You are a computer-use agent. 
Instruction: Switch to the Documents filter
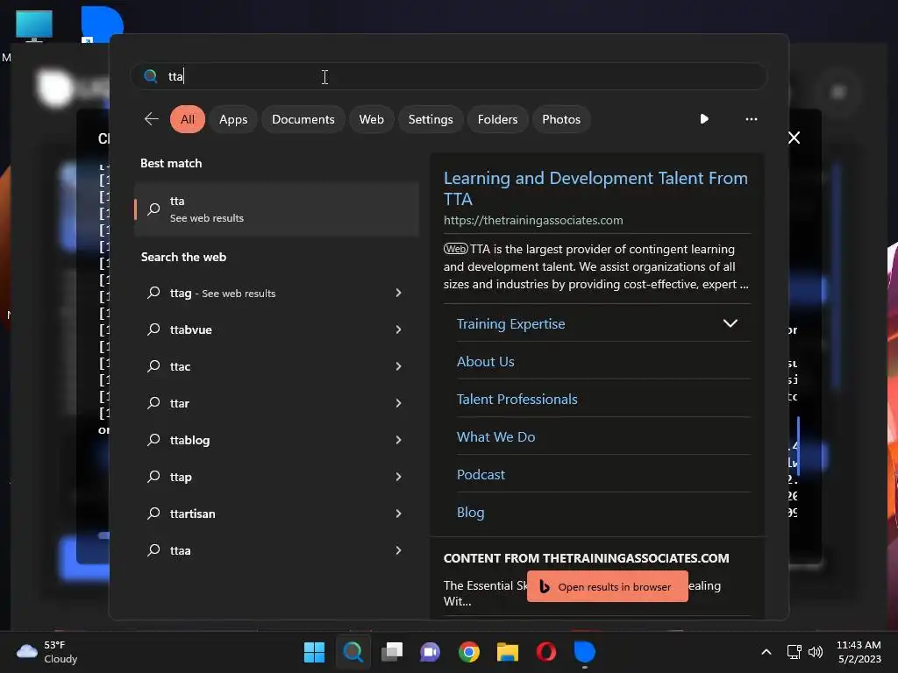click(x=303, y=119)
